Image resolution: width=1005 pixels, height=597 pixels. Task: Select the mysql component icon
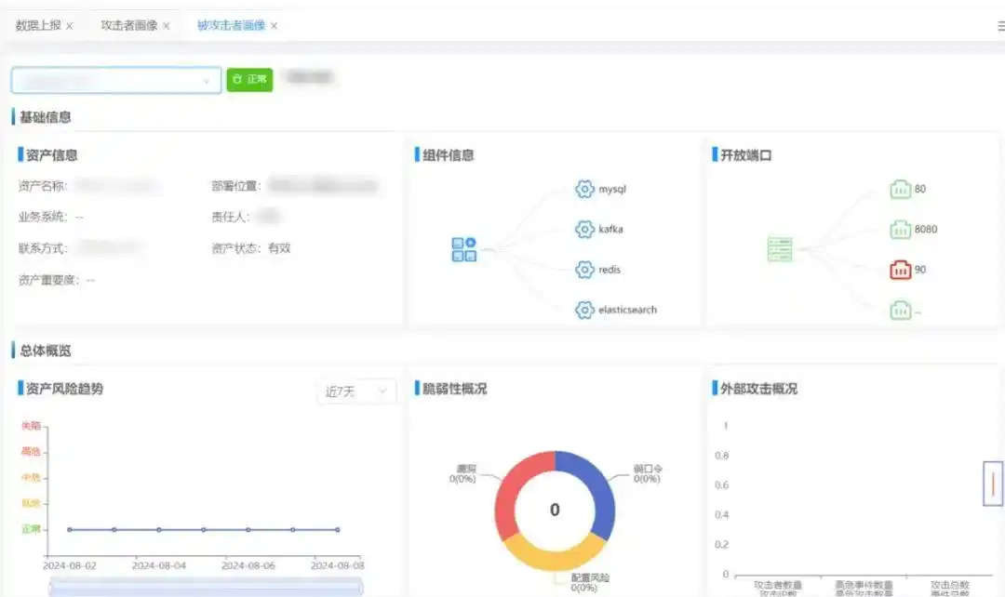[x=584, y=189]
